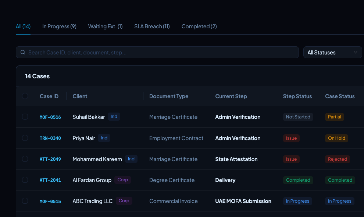
Task: Click the Corp tag beside ABC Trading LLC
Action: click(124, 201)
